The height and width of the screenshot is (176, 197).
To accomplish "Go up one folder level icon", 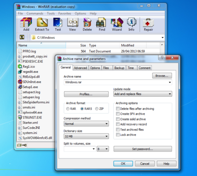I will [x=22, y=37].
